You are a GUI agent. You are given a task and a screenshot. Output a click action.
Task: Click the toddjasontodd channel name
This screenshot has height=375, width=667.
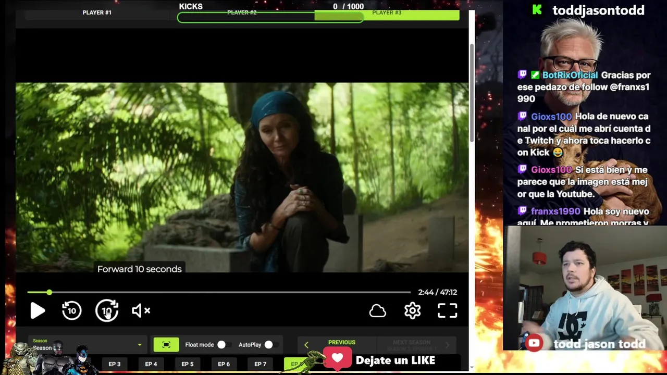598,10
